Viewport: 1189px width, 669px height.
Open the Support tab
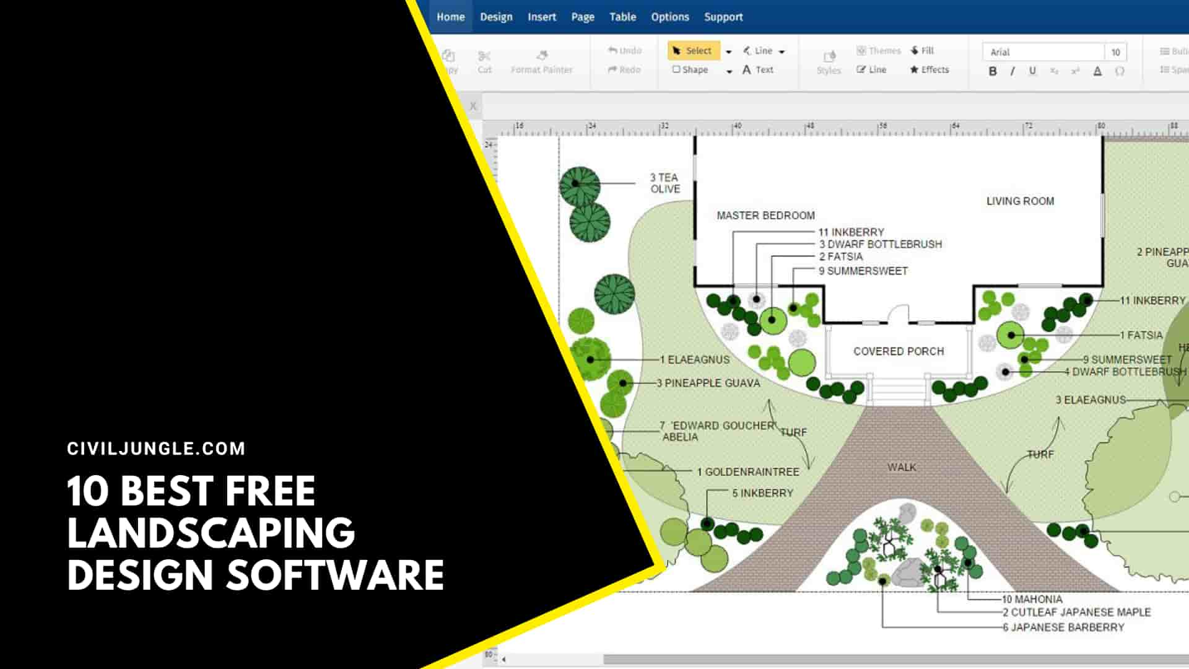(723, 17)
